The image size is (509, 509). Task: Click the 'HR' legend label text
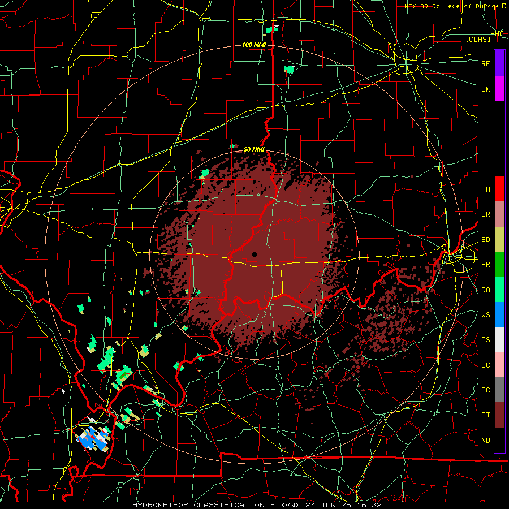pyautogui.click(x=485, y=265)
